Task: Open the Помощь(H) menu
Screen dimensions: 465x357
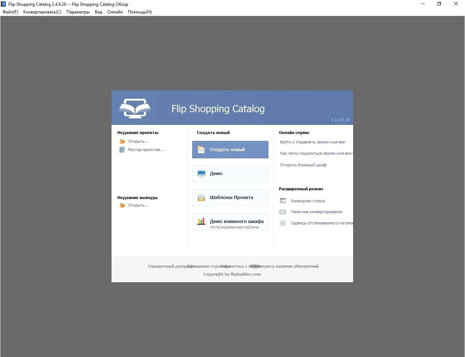Action: click(140, 12)
